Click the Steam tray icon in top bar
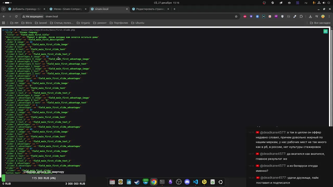333x187 pixels. tap(273, 3)
